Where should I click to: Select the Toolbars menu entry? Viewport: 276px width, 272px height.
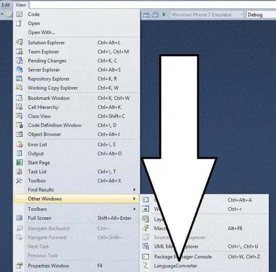click(77, 209)
